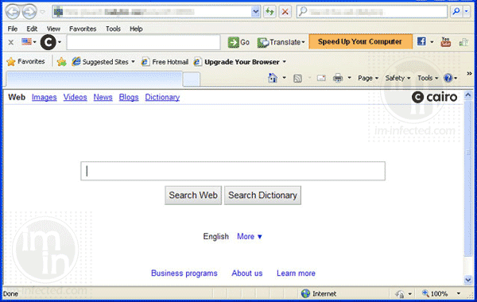477x302 pixels.
Task: Open the command bar Tools dropdown
Action: [428, 78]
